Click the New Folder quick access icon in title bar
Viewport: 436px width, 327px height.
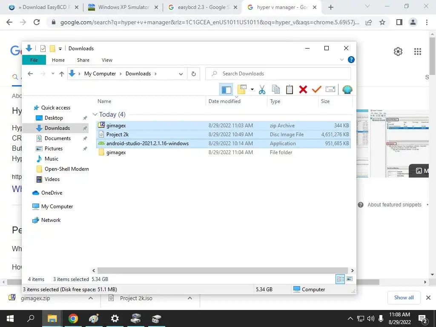click(52, 49)
